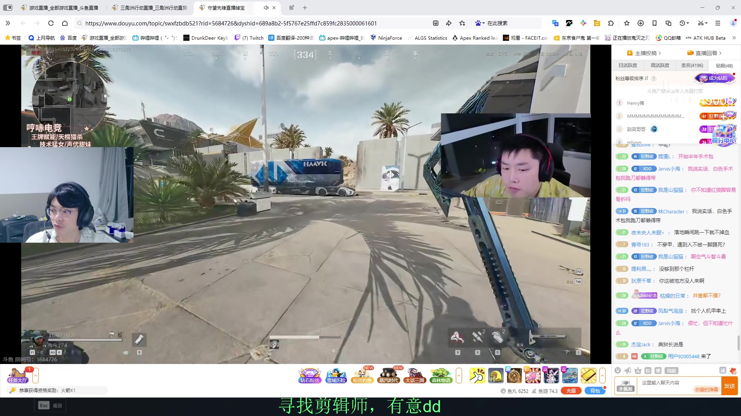Click the megaphone broadcast icon in chat
Viewport: 741px width, 416px height.
click(628, 371)
